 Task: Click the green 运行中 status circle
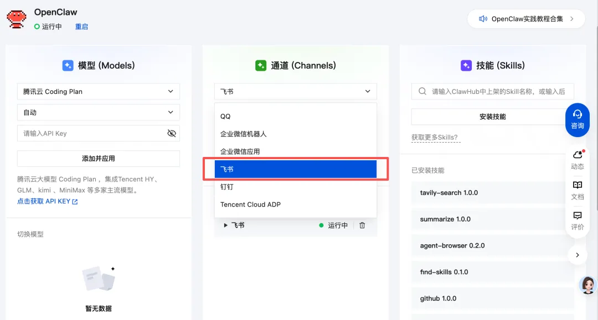37,27
